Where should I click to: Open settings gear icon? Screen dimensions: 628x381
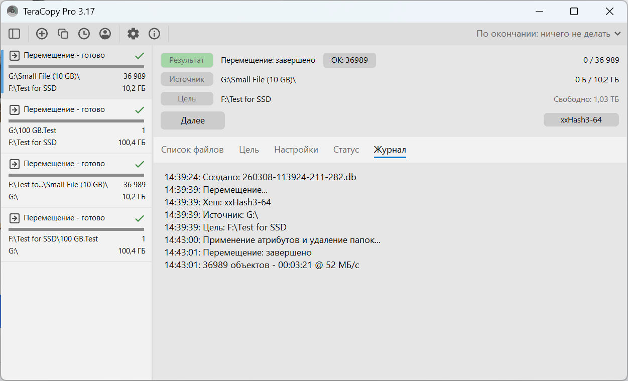pyautogui.click(x=133, y=34)
